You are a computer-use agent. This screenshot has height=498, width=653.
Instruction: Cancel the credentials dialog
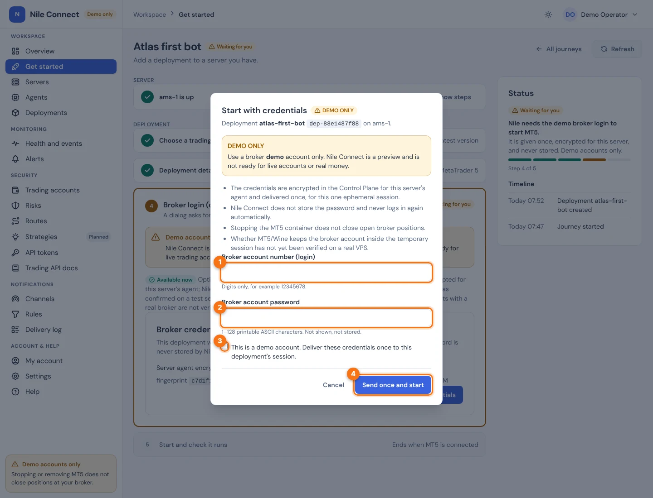pyautogui.click(x=333, y=385)
